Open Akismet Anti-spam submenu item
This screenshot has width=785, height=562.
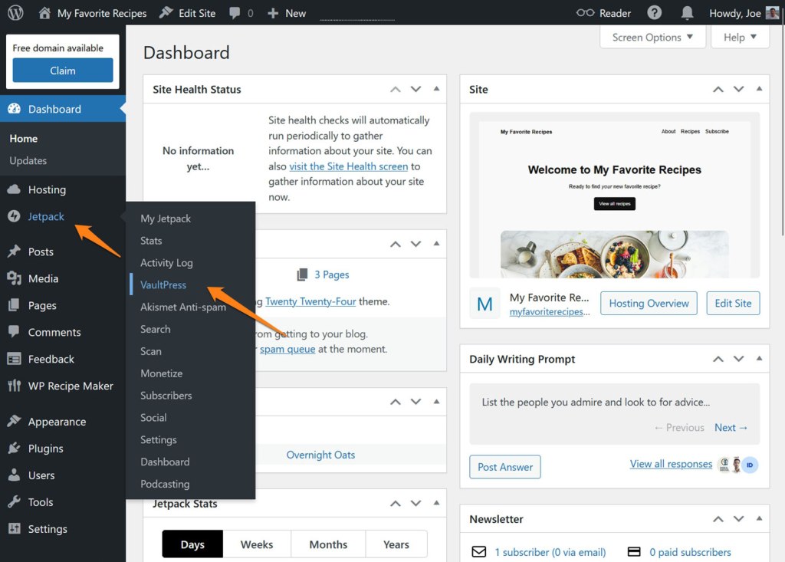183,307
